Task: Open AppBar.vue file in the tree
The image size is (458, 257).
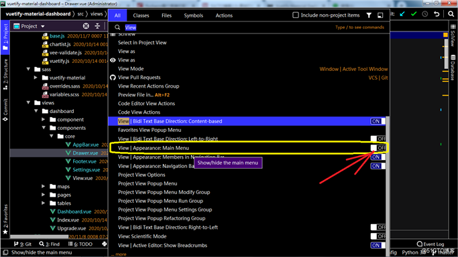Action: click(86, 145)
